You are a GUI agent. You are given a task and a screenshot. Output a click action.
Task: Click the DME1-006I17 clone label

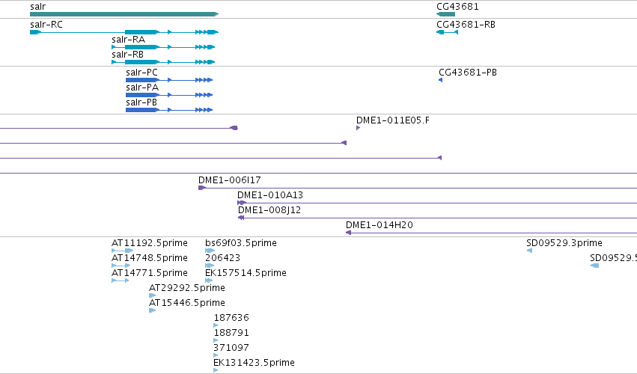(230, 180)
